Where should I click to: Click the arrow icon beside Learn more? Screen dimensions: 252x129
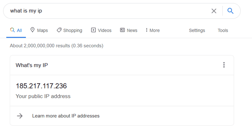pyautogui.click(x=20, y=116)
